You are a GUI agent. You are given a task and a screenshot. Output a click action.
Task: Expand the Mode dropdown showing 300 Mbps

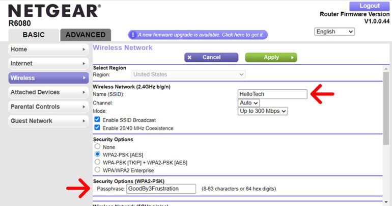[263, 111]
